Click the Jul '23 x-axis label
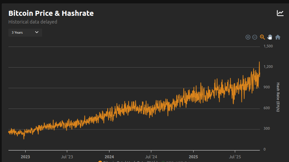This screenshot has height=162, width=289. point(67,157)
